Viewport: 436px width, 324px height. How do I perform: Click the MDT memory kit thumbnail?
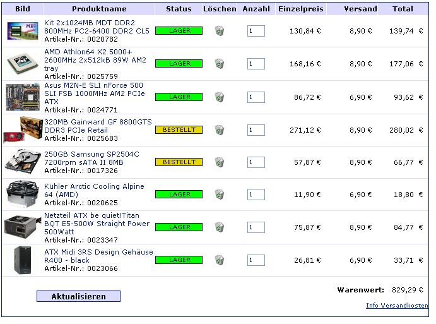(23, 31)
